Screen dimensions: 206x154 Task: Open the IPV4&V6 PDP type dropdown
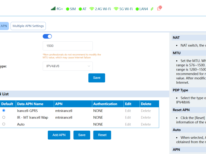[67, 66]
